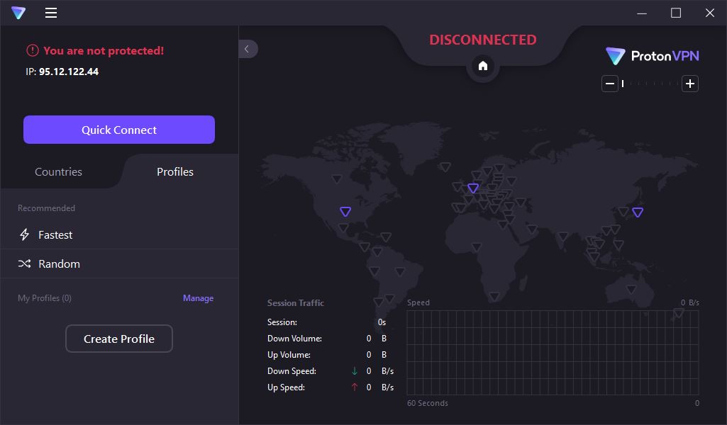Click the Session Traffic heading

(295, 302)
